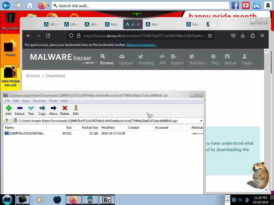Screen dimensions: 274x205
Task: Open the Firefox hamburger application menu
Action: coord(262,36)
